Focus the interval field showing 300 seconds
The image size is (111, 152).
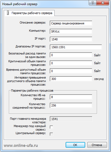[x=71, y=79]
